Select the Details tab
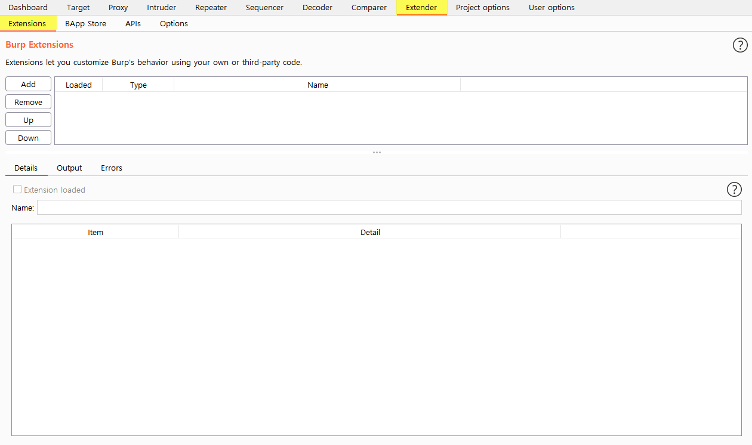This screenshot has height=445, width=752. click(26, 168)
